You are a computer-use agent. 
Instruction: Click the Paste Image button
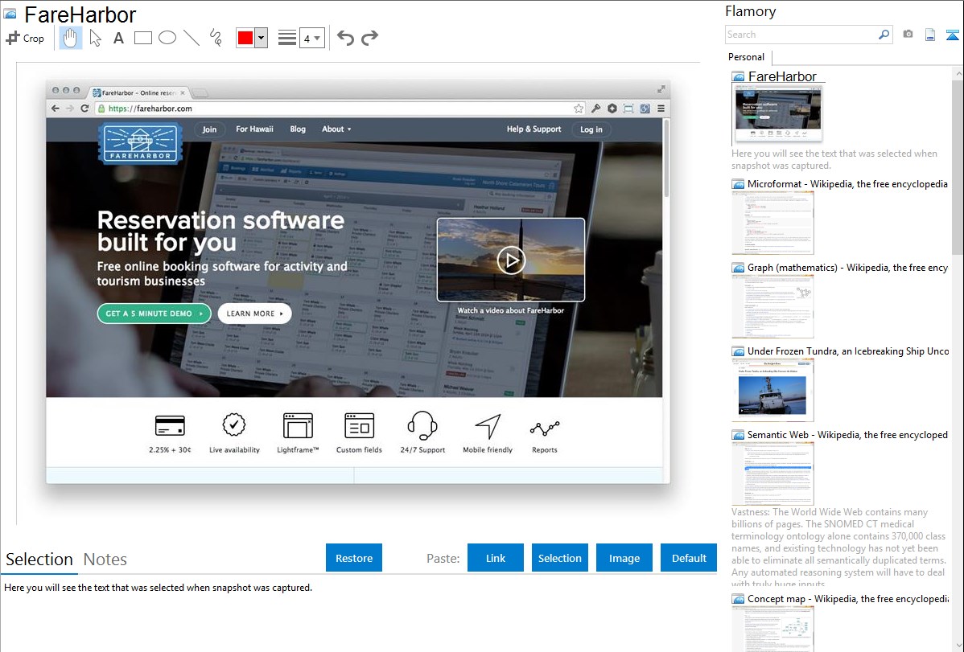tap(624, 558)
